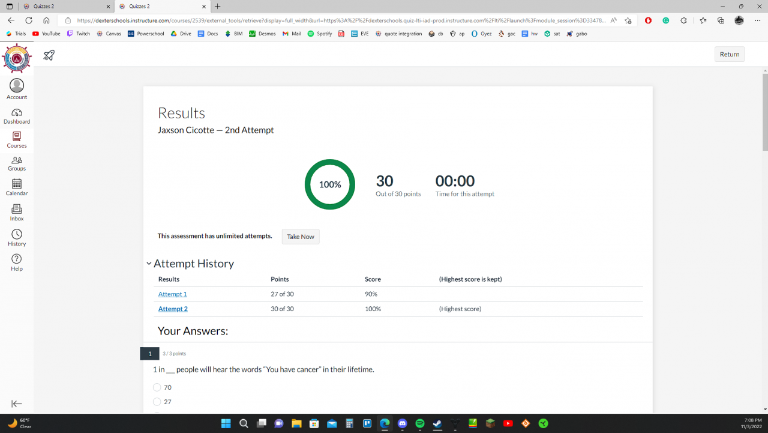768x433 pixels.
Task: Open the History sidebar item
Action: (17, 238)
